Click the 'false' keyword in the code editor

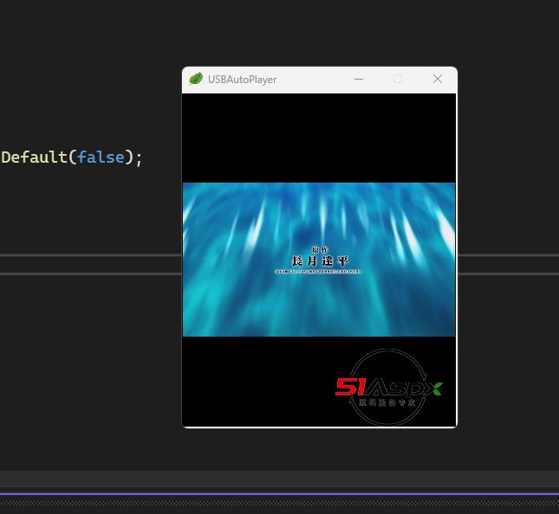coord(101,157)
